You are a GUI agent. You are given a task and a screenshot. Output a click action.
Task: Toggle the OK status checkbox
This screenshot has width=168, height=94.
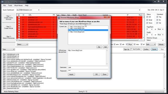tap(147, 17)
